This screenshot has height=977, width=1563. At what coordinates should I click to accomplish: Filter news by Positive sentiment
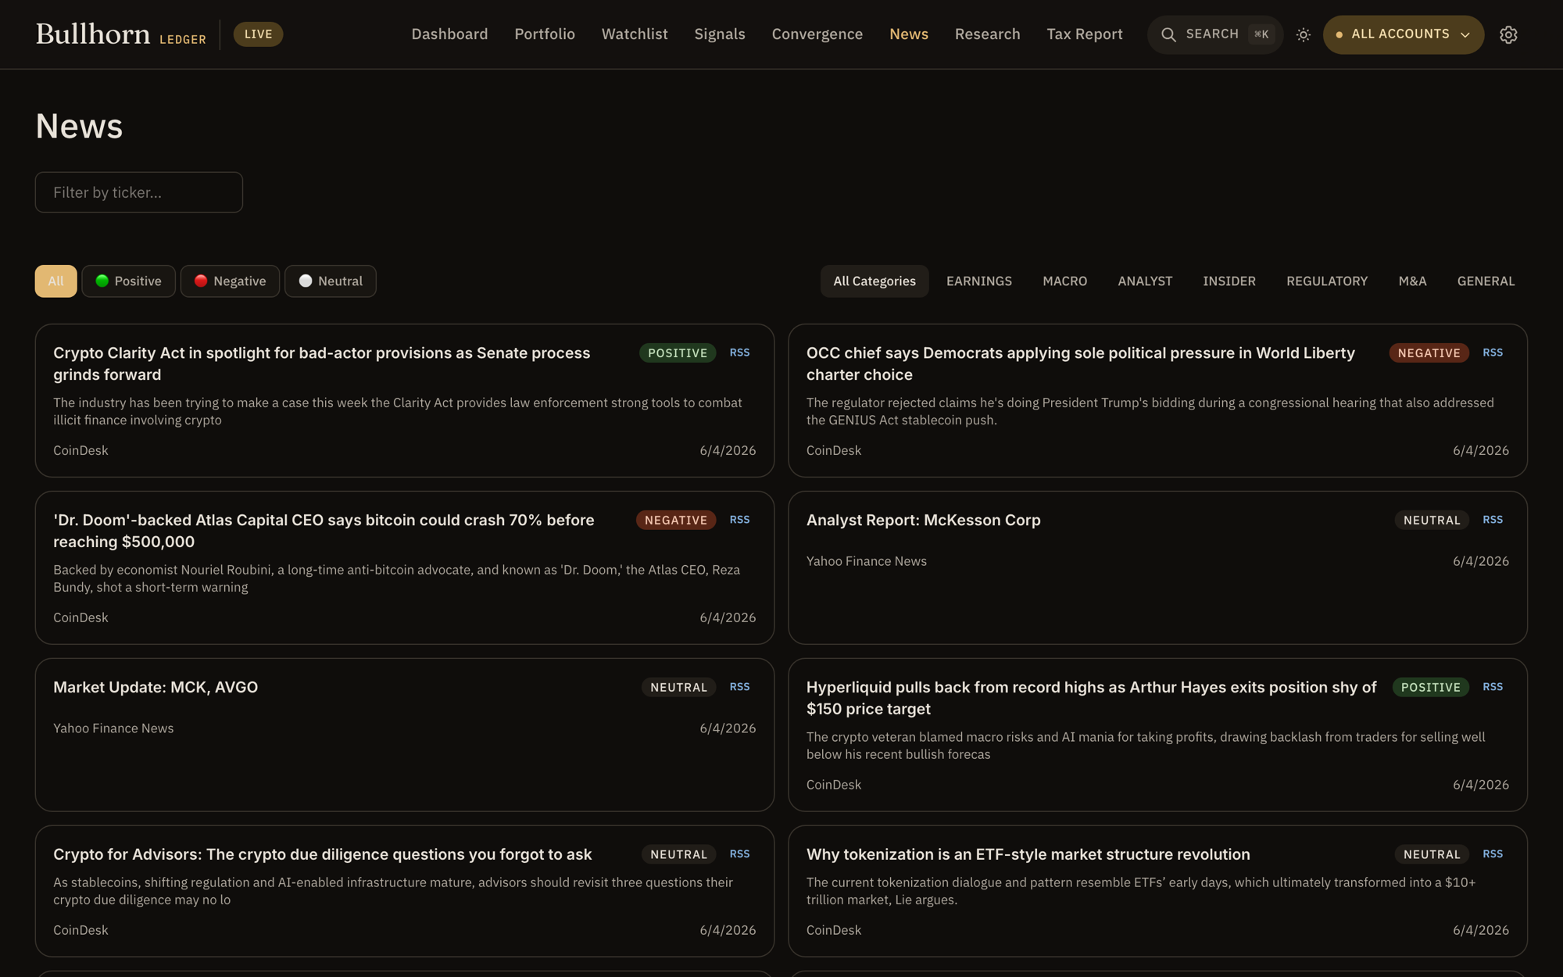[128, 281]
